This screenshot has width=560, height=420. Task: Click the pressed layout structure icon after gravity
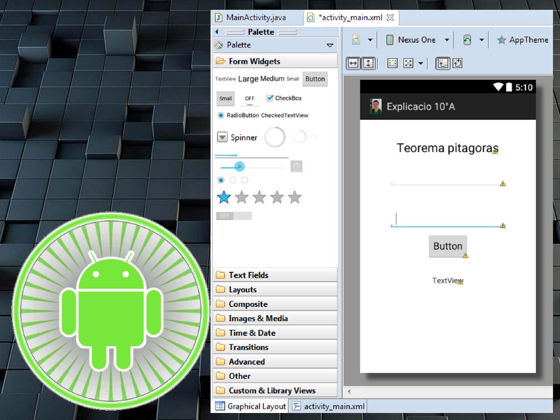443,63
